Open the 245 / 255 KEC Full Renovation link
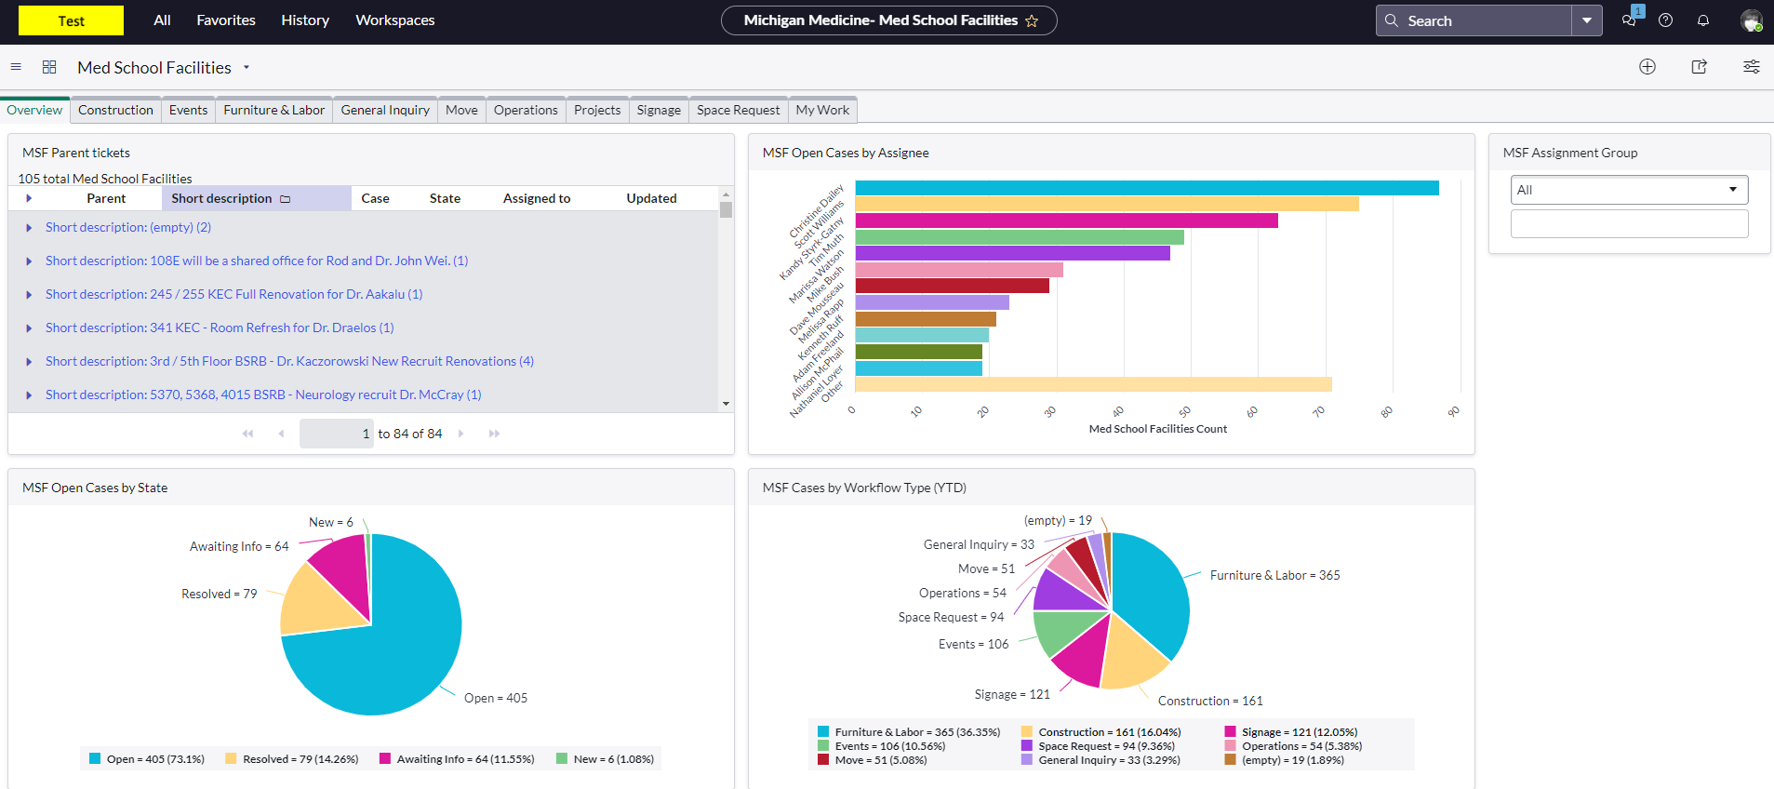Screen dimensions: 1774x789 [x=233, y=294]
